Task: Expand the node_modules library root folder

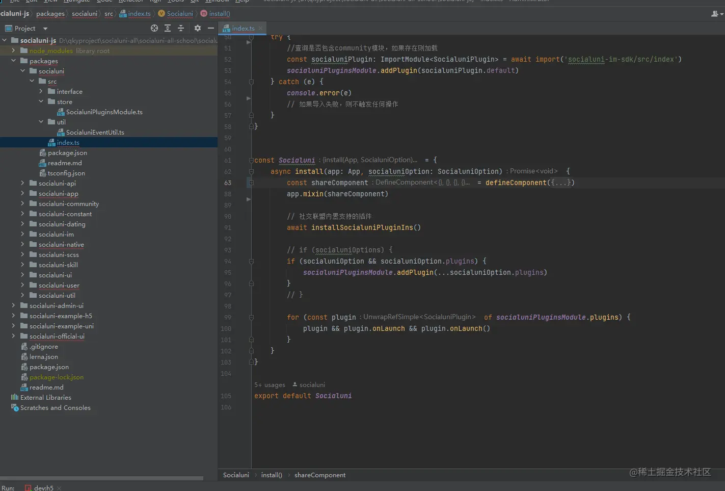Action: 13,50
